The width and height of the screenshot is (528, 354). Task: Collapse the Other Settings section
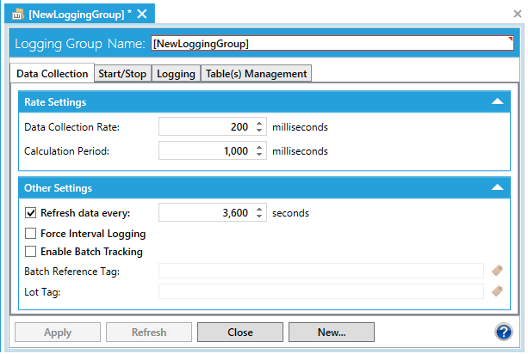(x=497, y=187)
